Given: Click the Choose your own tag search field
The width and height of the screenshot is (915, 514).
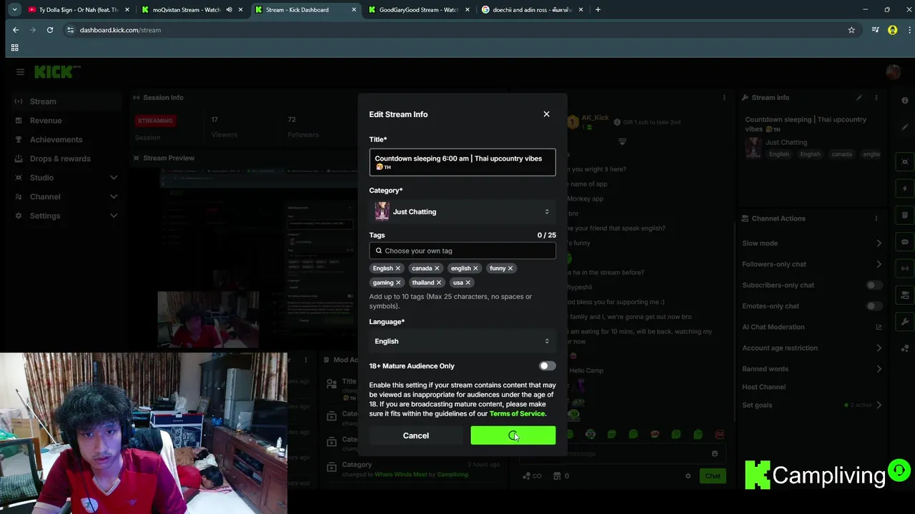Looking at the screenshot, I should coord(463,251).
